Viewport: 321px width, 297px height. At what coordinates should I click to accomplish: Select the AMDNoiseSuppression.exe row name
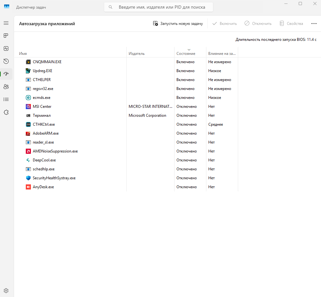click(x=55, y=151)
